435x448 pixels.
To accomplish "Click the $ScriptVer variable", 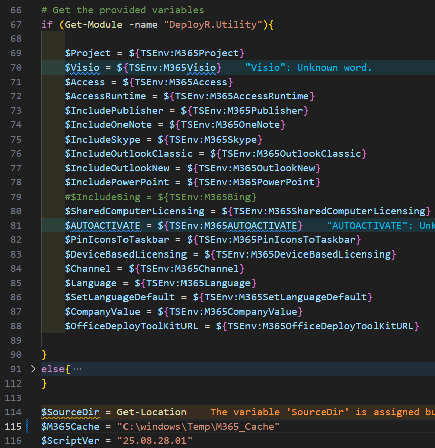I will (x=70, y=441).
